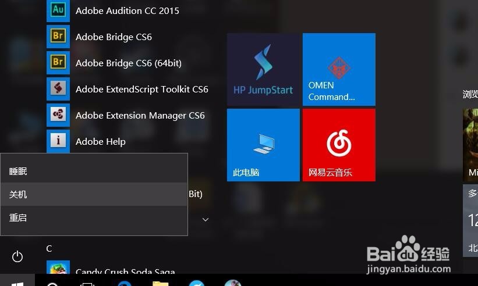This screenshot has width=478, height=286.
Task: Open the 网易云音乐 tile
Action: [339, 145]
